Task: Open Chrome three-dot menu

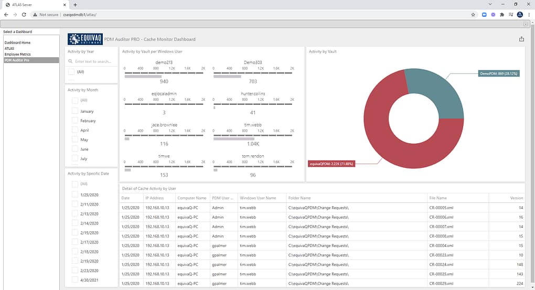Action: point(529,15)
